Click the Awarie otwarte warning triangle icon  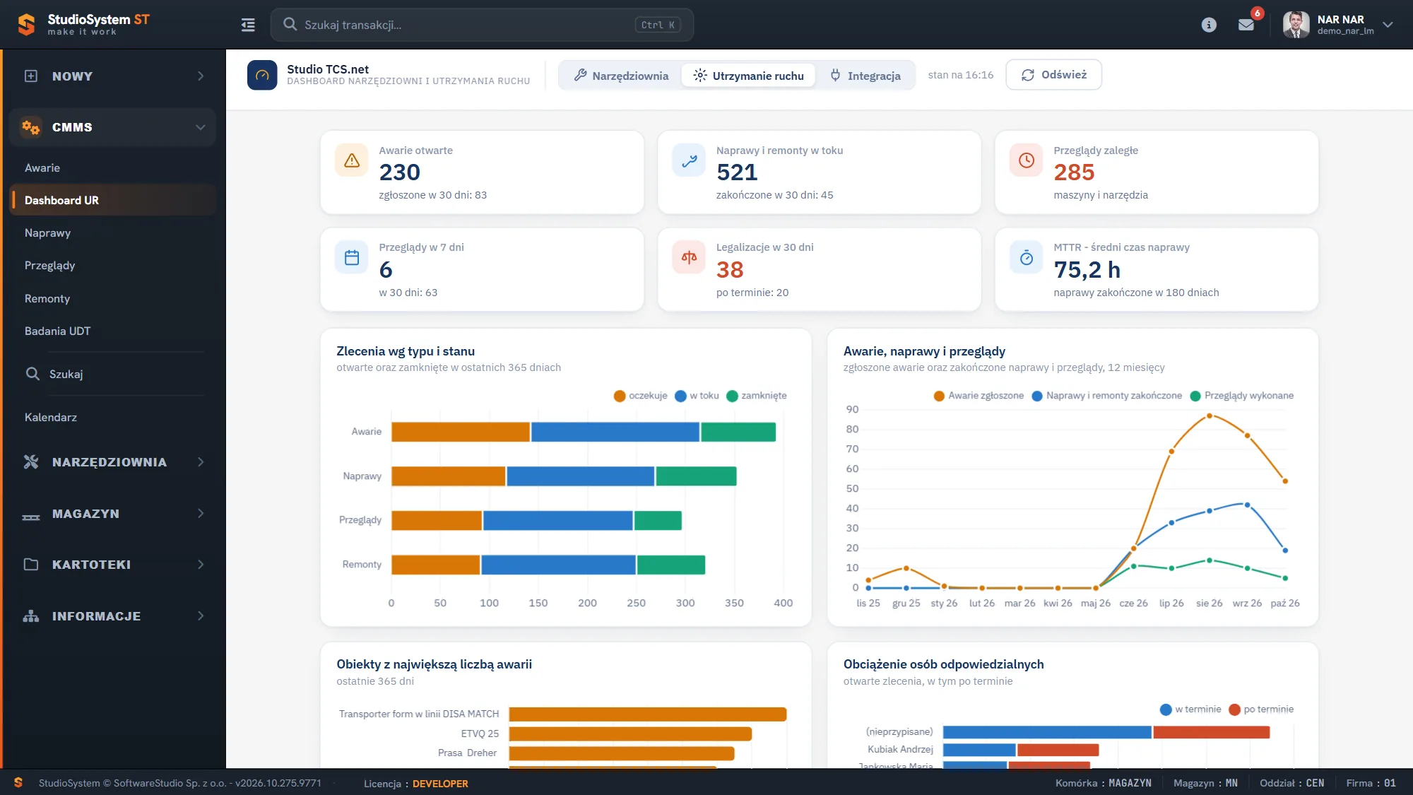352,160
